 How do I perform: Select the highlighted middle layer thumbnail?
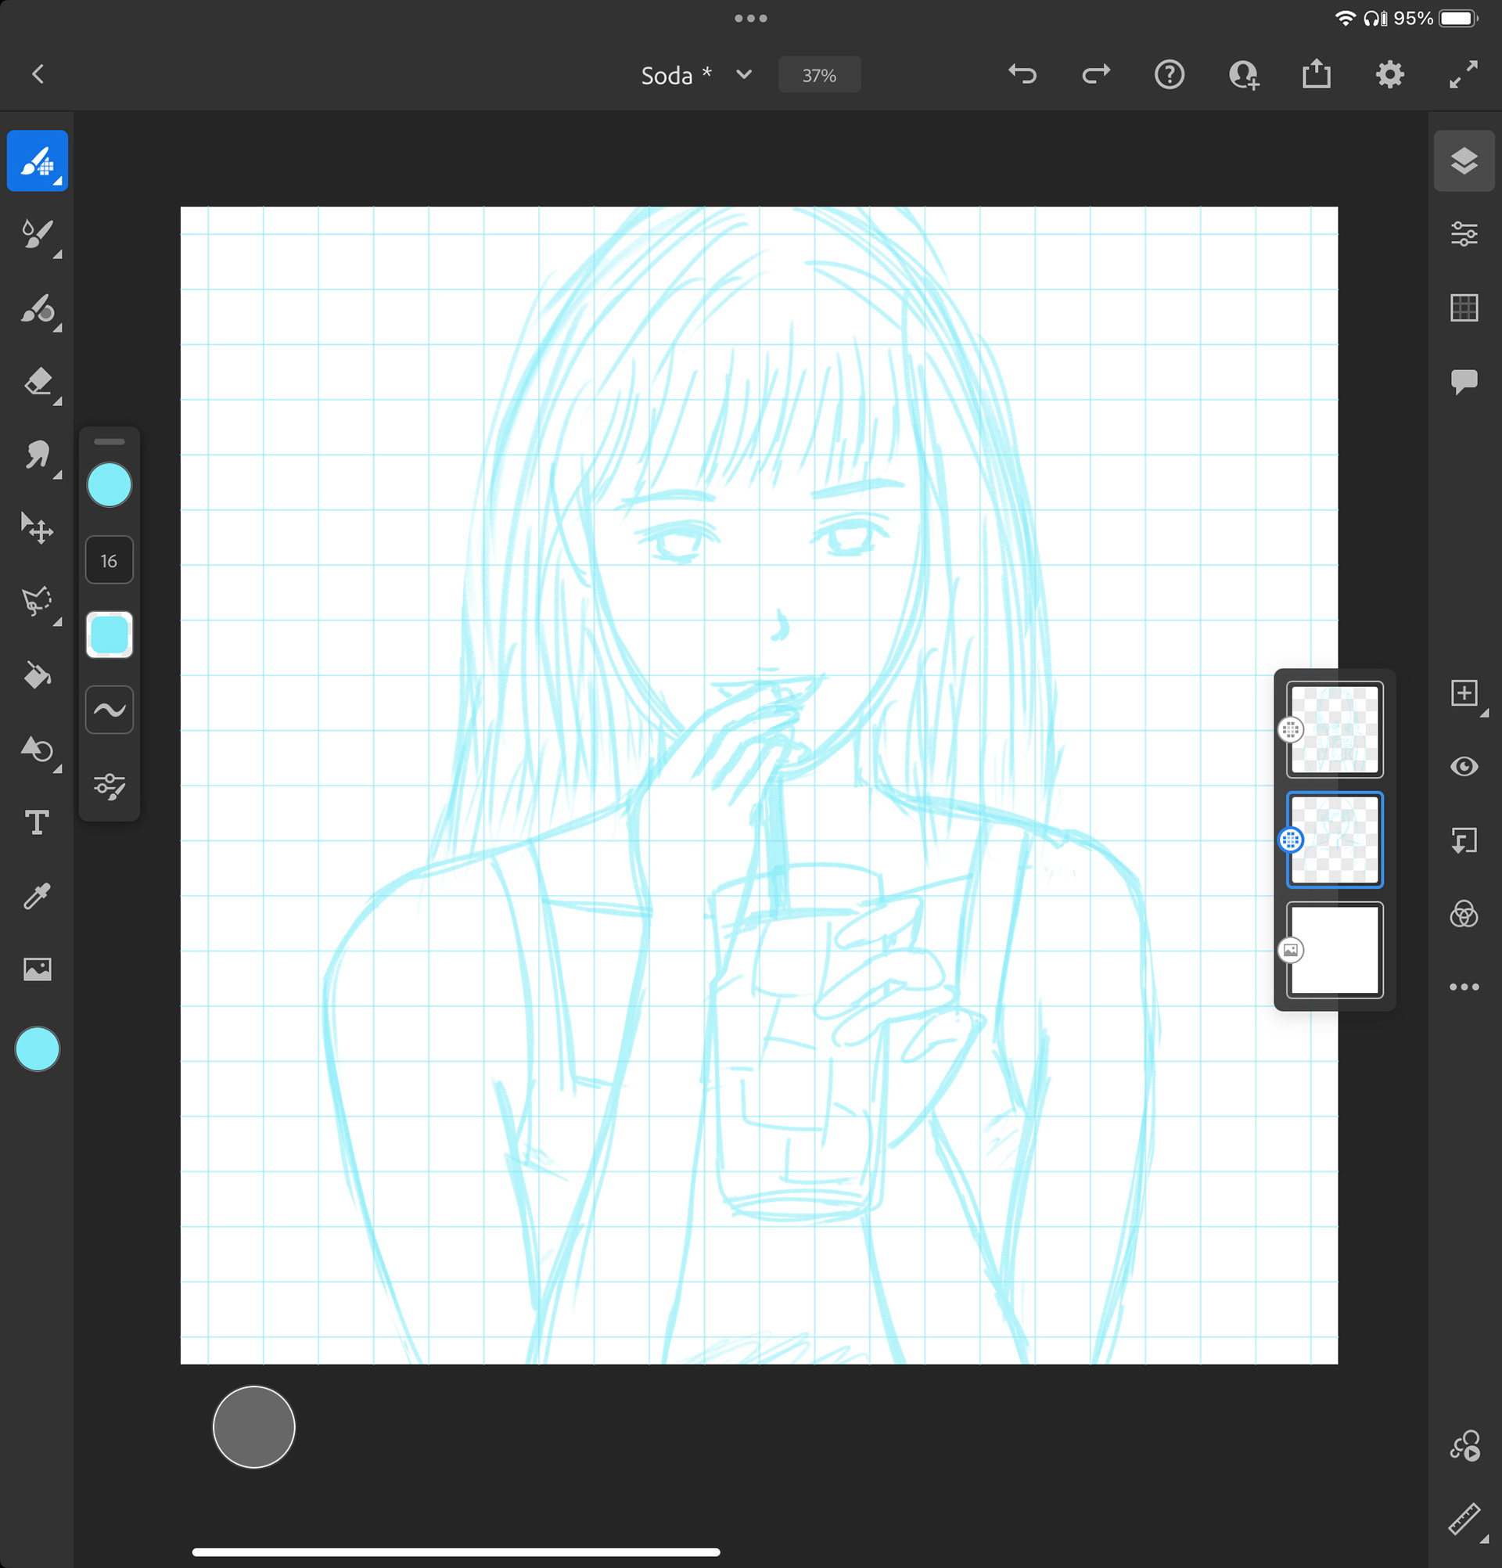pyautogui.click(x=1334, y=840)
